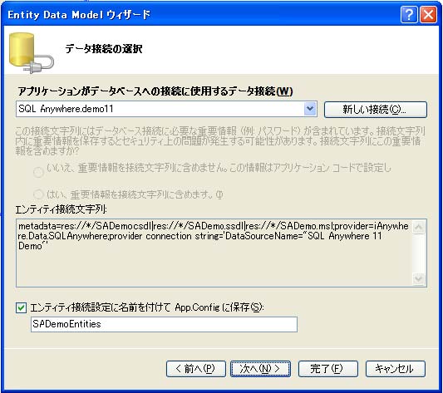Click the SADemoEntities name input field
Image resolution: width=443 pixels, height=393 pixels.
(164, 324)
